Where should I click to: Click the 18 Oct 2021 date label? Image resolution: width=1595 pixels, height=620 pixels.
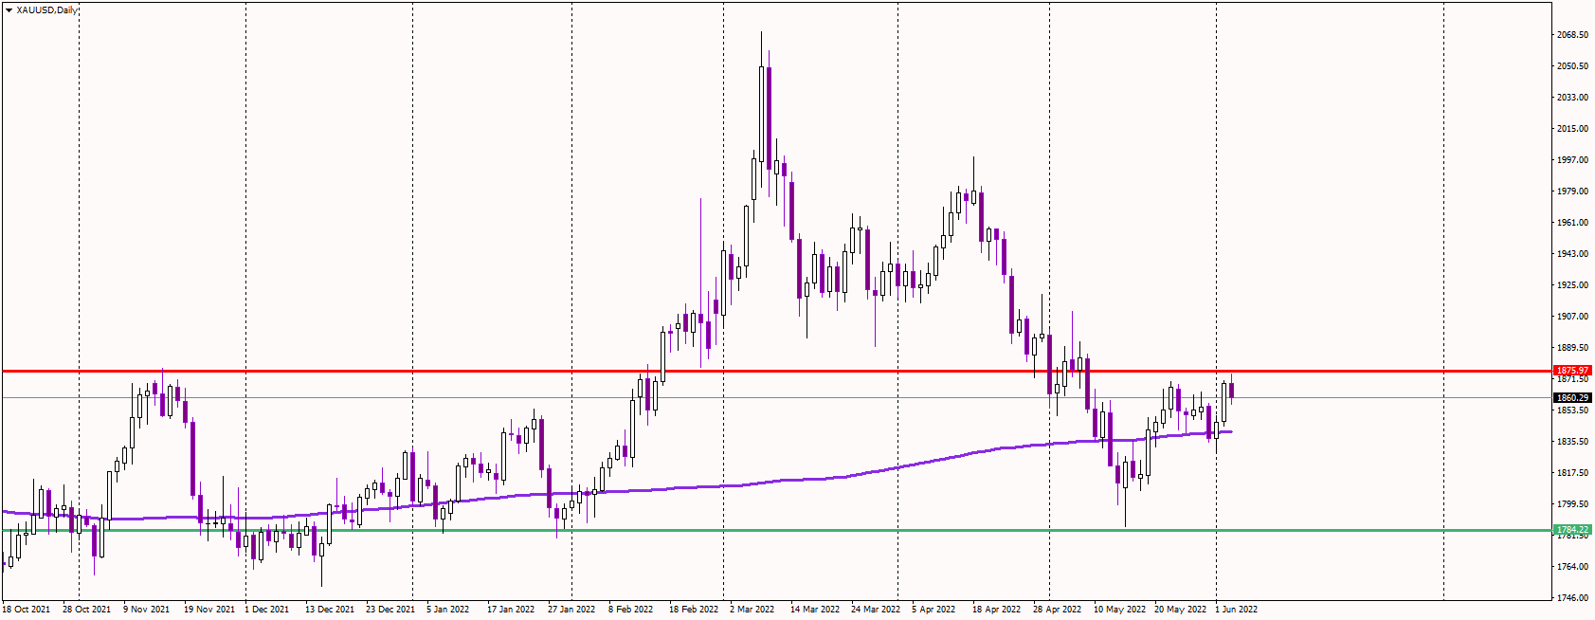click(26, 610)
